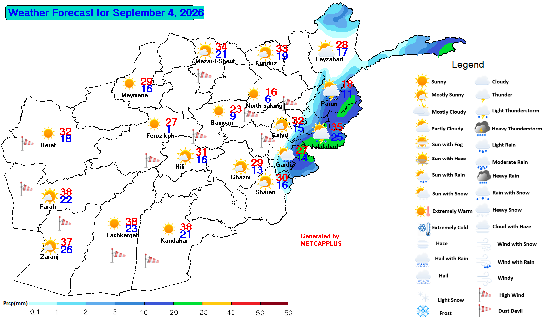This screenshot has width=551, height=319.
Task: Click the thunderstorm weather icon at Parun
Action: tap(330, 90)
